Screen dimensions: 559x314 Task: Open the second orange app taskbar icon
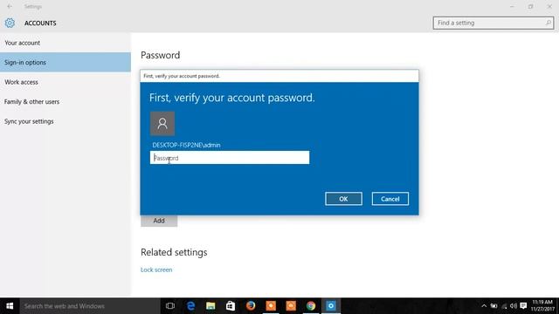click(x=291, y=306)
